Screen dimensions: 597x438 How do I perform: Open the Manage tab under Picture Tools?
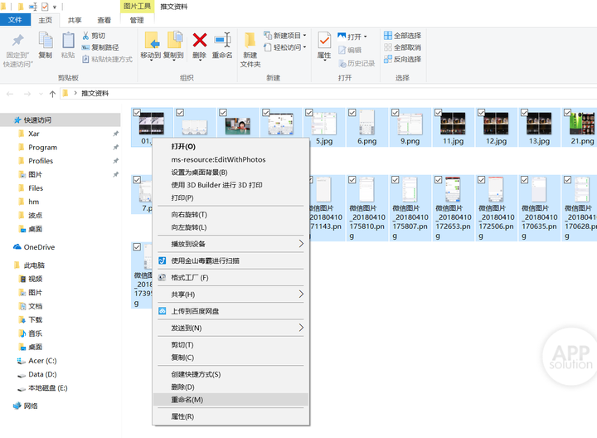click(137, 20)
